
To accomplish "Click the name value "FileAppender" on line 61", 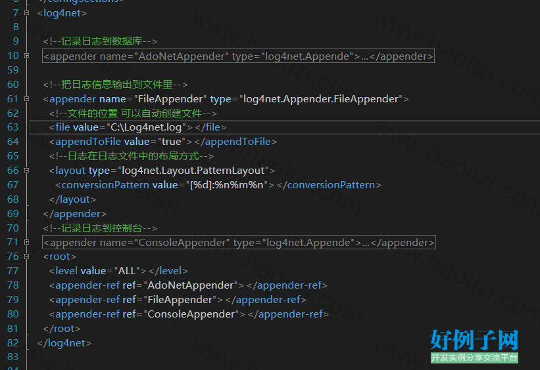I will pos(170,99).
